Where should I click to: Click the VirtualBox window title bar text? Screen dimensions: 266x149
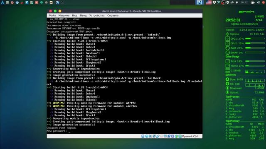click(x=131, y=11)
